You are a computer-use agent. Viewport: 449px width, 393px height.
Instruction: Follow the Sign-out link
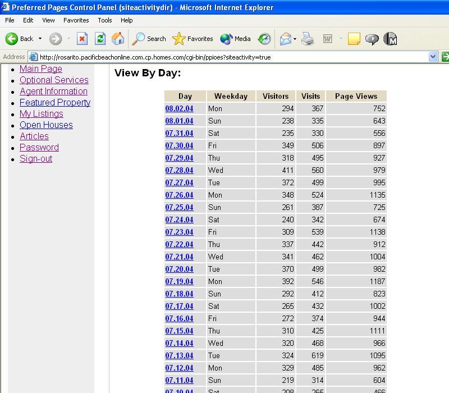tap(36, 159)
